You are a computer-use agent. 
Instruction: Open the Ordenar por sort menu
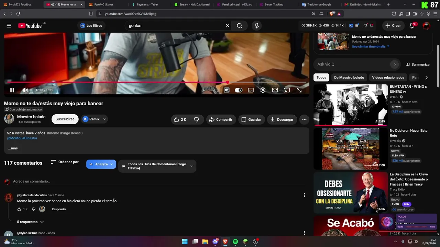(65, 162)
